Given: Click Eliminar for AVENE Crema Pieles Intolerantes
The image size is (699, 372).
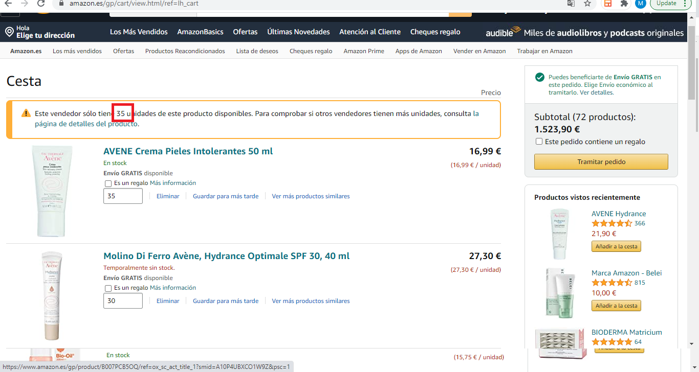Looking at the screenshot, I should pos(168,196).
